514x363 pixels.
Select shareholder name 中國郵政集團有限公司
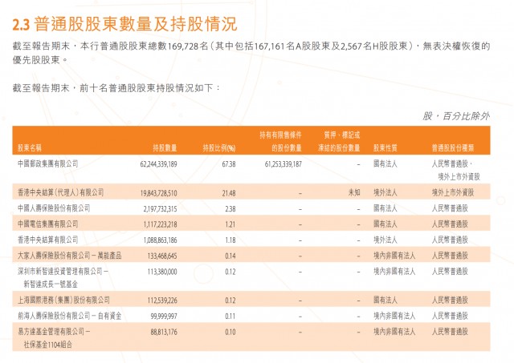pyautogui.click(x=48, y=163)
